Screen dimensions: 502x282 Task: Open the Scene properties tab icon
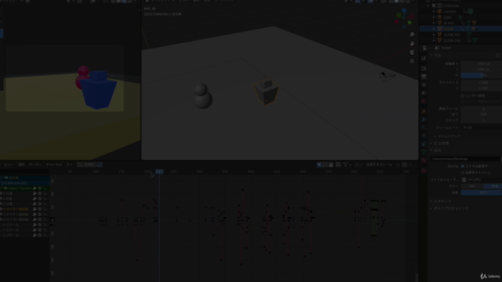point(424,93)
